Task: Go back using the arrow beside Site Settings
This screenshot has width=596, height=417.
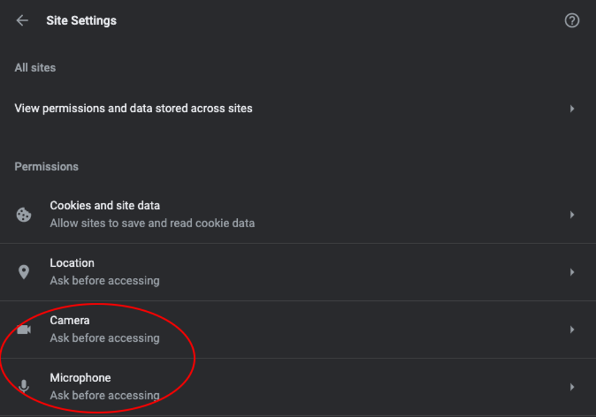Action: [23, 21]
